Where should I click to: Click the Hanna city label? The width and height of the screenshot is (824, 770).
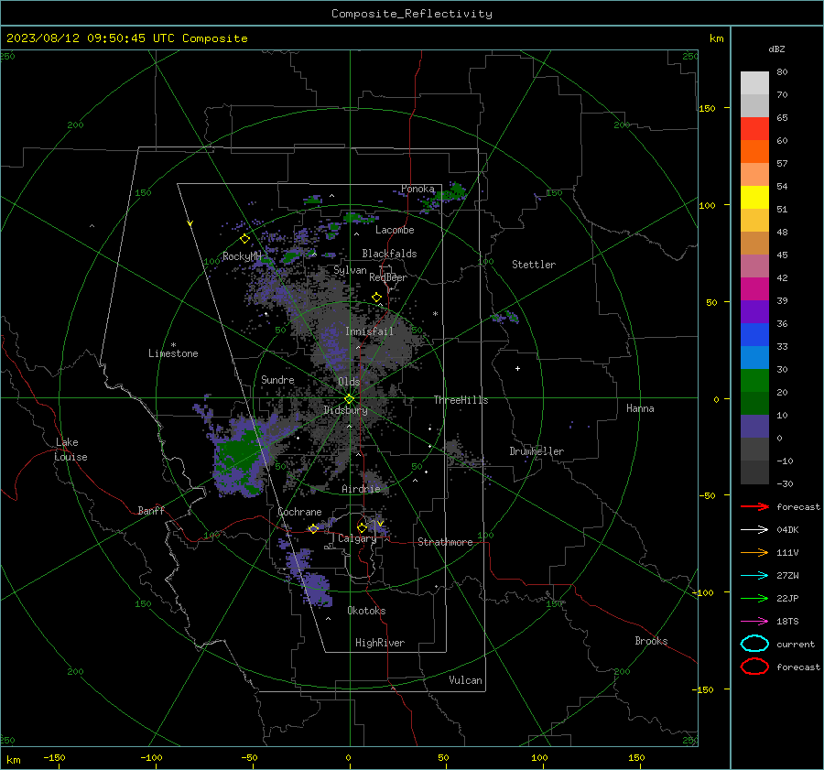(x=640, y=408)
